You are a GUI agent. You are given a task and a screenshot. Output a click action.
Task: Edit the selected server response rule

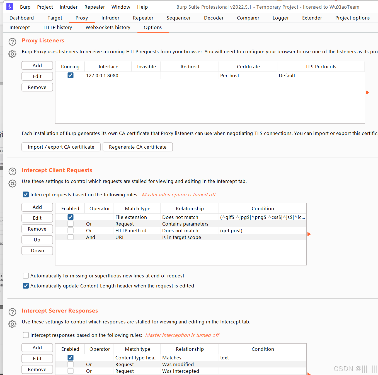tap(37, 359)
